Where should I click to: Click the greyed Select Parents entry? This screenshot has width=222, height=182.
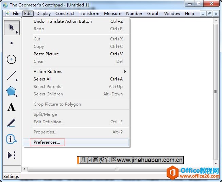coord(76,87)
